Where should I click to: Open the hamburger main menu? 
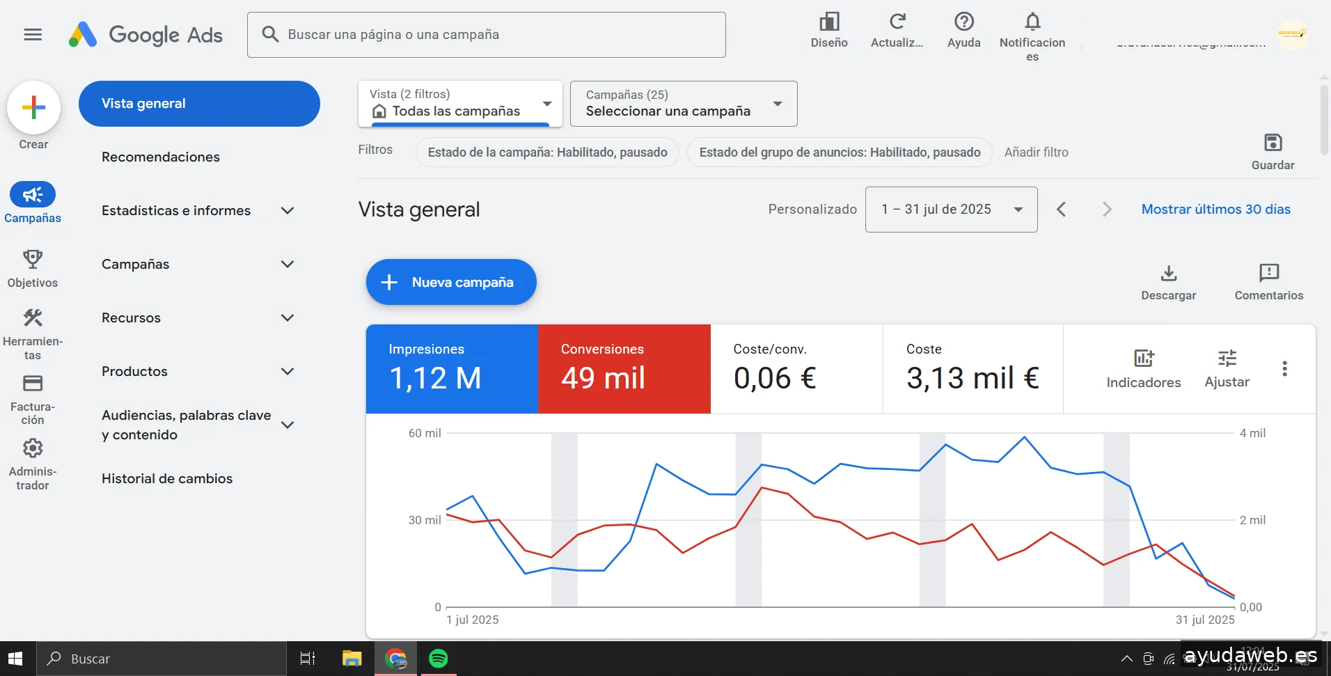click(33, 34)
